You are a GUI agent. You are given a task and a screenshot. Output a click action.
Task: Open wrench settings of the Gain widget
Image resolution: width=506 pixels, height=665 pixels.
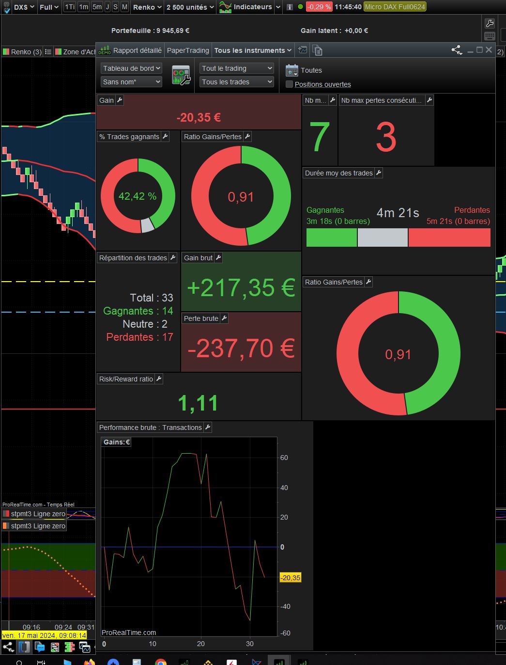(120, 100)
